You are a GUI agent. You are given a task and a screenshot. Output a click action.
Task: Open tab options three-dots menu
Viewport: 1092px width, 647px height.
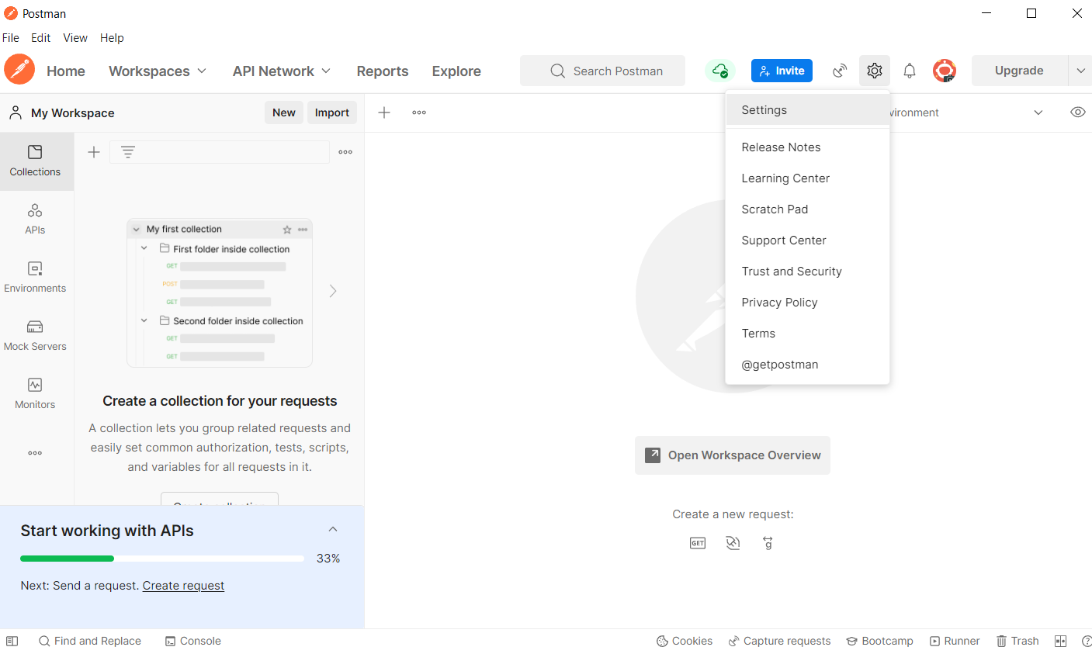419,112
